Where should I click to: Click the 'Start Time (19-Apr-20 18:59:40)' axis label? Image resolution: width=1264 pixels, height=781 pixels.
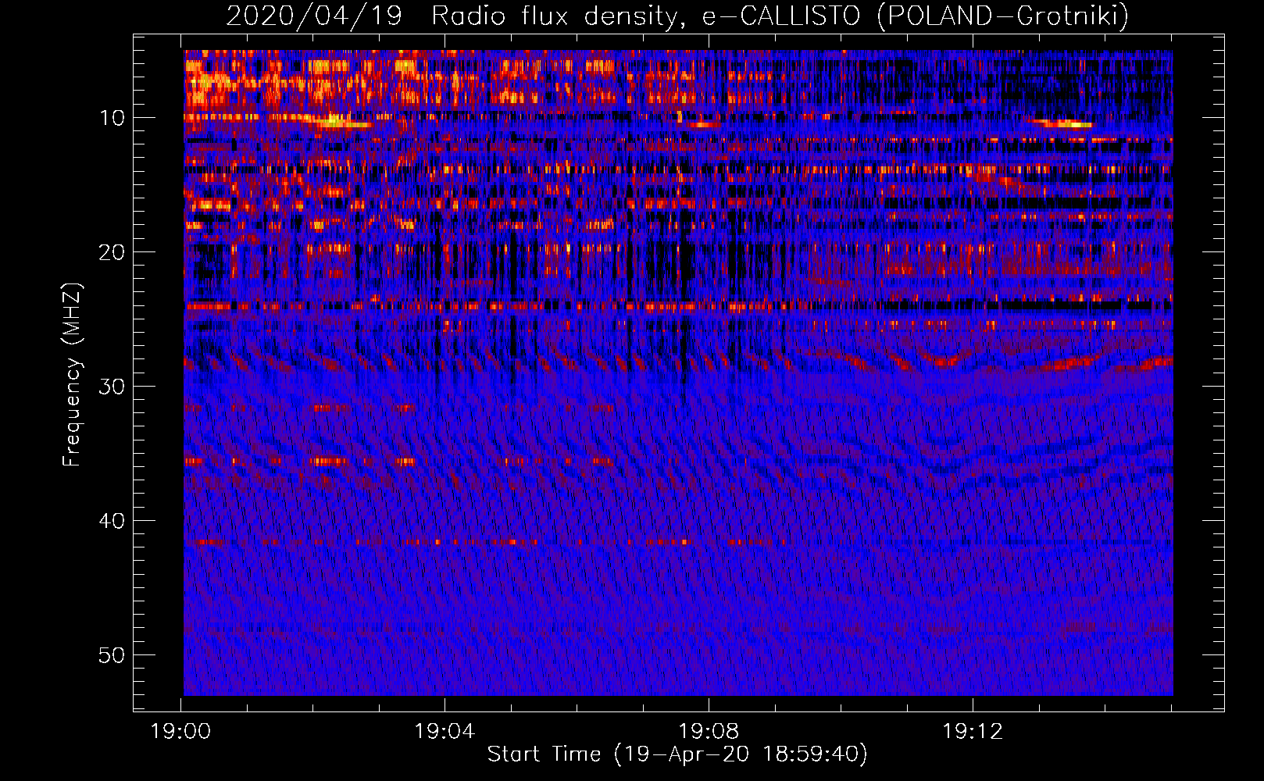coord(677,754)
